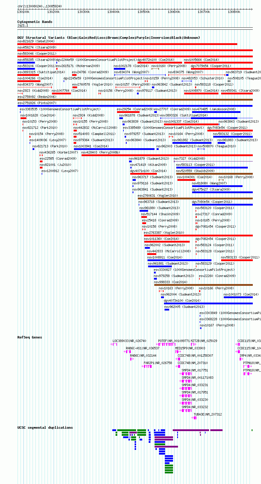Click esv2763387 (Vogler2010) label
This screenshot has width=261, height=484.
tap(164, 233)
